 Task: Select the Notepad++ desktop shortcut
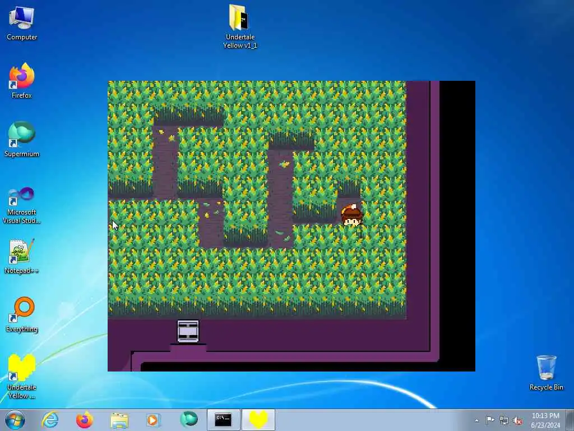click(22, 256)
